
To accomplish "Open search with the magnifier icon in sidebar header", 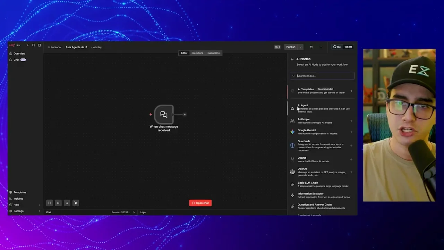I will pyautogui.click(x=34, y=45).
